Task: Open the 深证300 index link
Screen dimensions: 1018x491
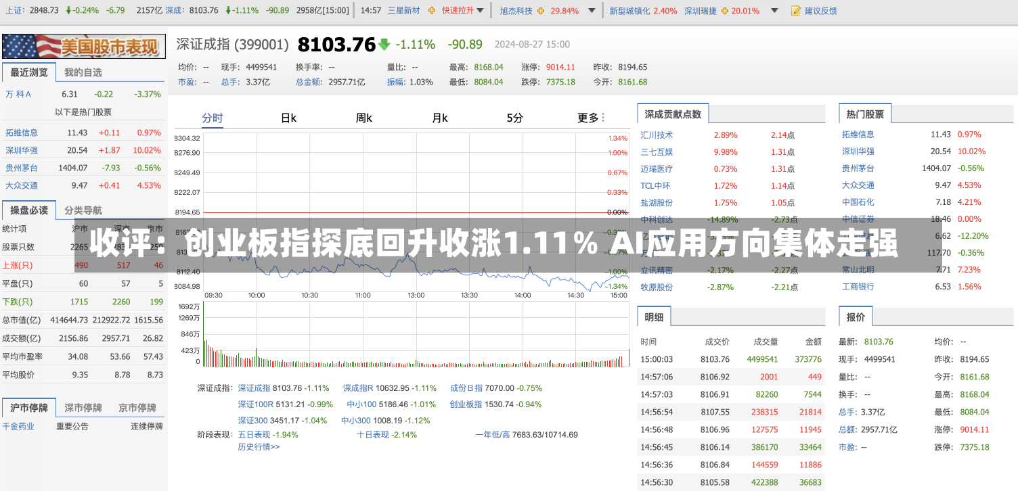Action: click(x=253, y=421)
